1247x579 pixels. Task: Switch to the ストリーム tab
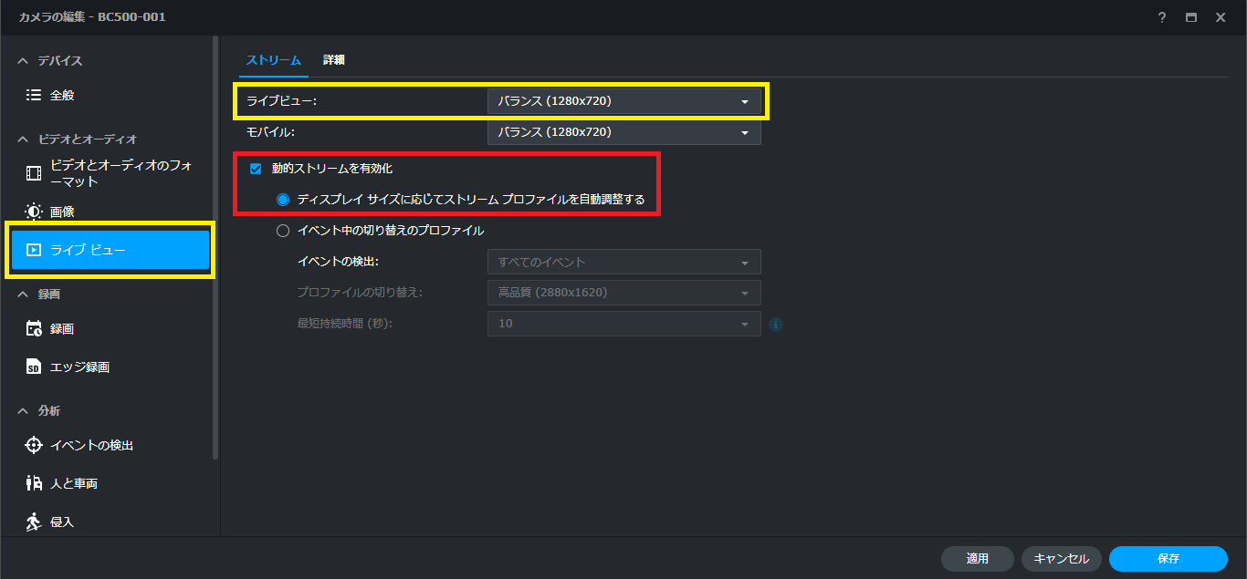[273, 60]
